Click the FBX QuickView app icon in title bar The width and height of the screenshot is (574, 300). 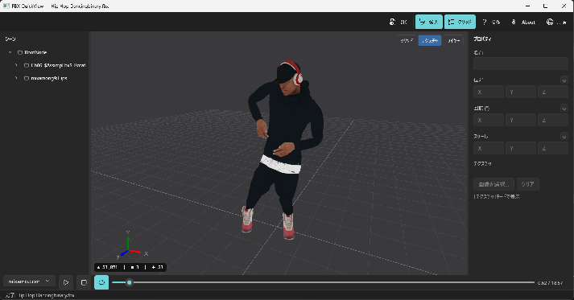pos(6,6)
